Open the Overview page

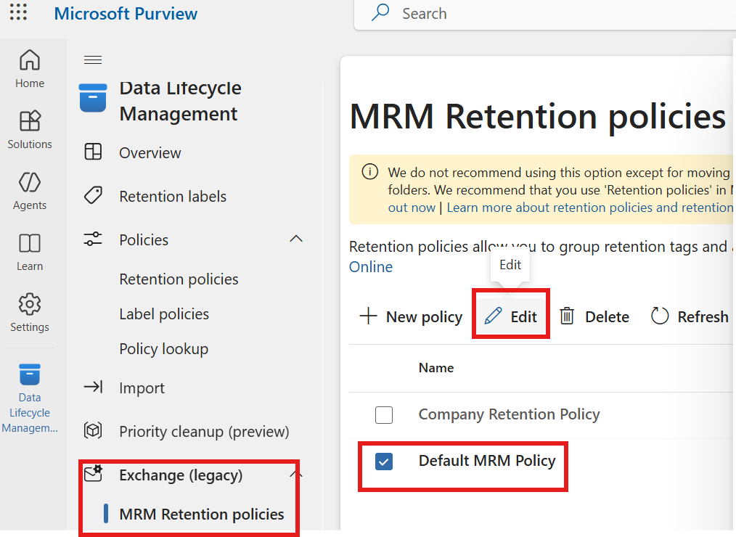point(150,152)
